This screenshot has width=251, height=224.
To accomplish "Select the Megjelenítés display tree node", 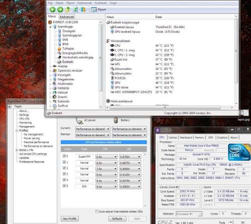I will click(x=66, y=79).
